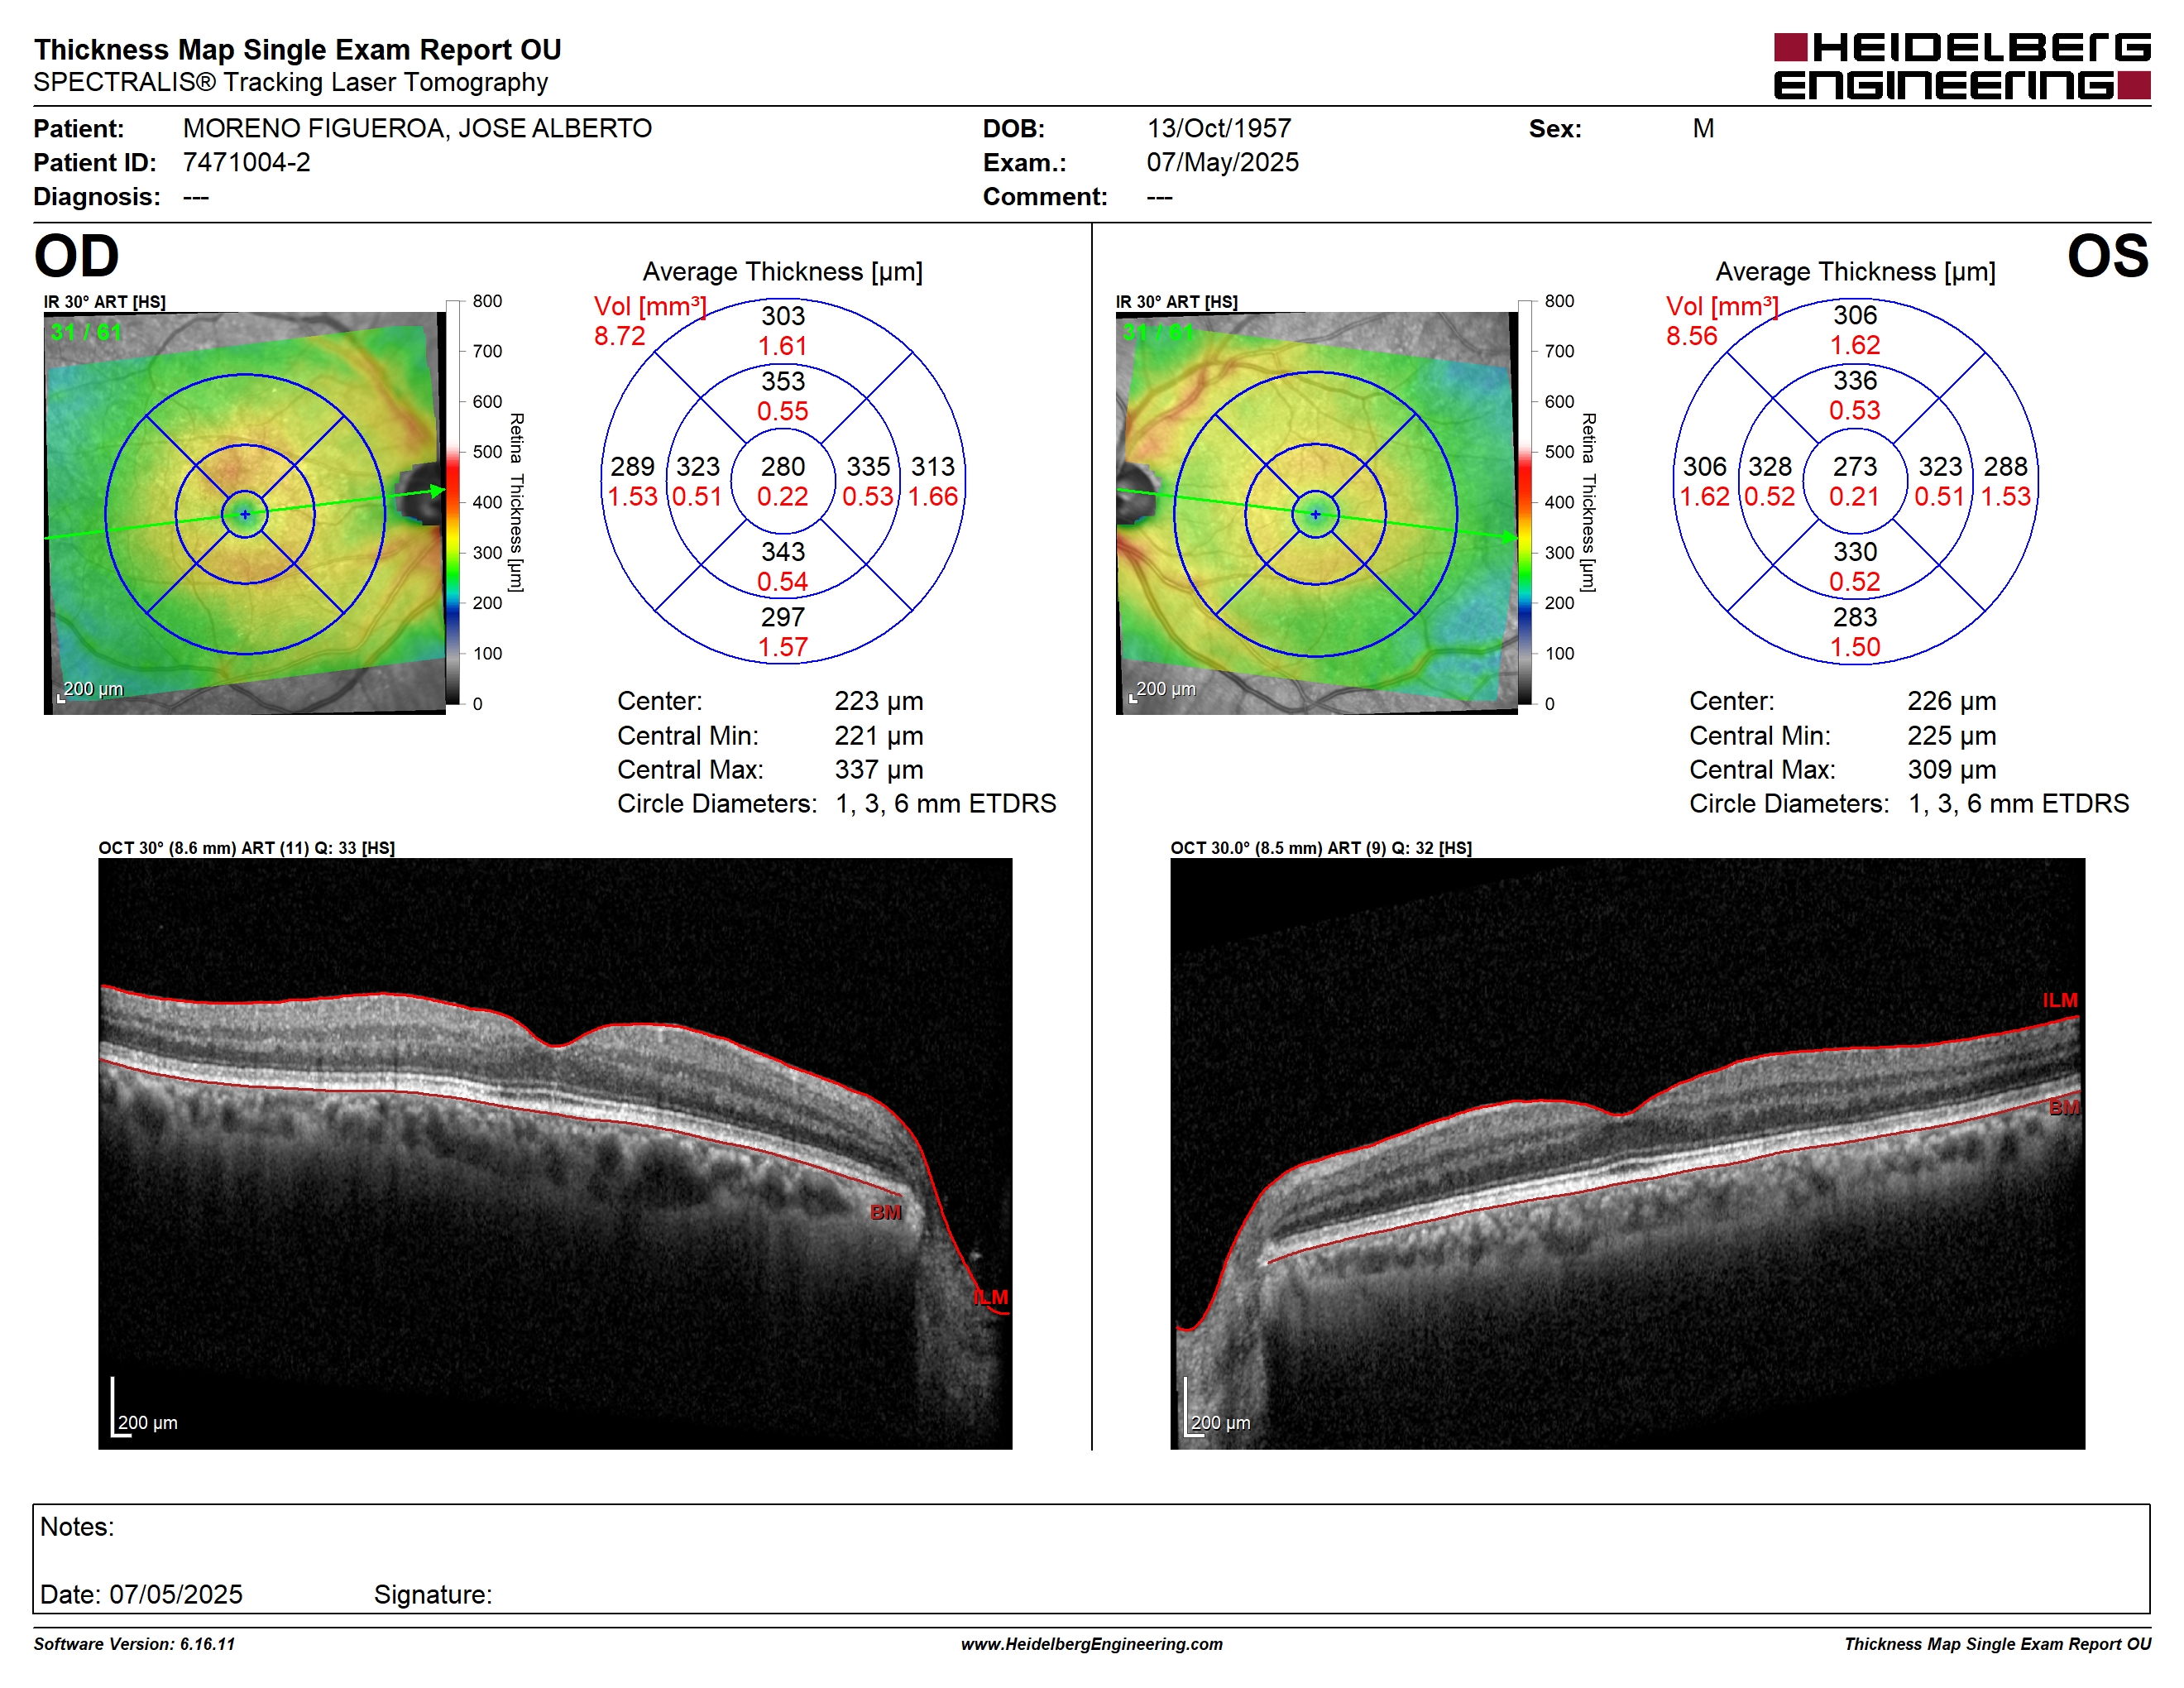Click the www.HeidelbergEngineering.com link
This screenshot has height=1688, width=2184.
point(1091,1644)
